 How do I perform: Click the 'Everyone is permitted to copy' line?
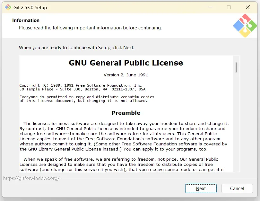click(x=87, y=97)
